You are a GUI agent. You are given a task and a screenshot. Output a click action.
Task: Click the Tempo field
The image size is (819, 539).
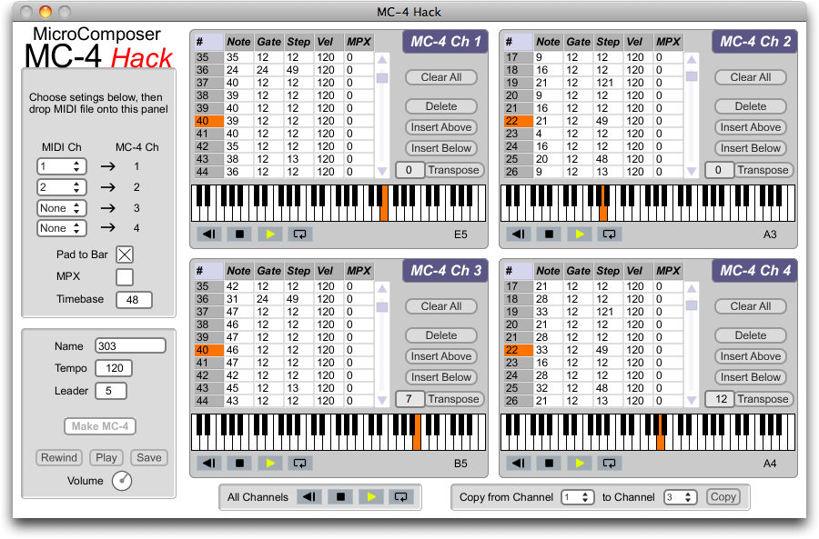[x=114, y=368]
